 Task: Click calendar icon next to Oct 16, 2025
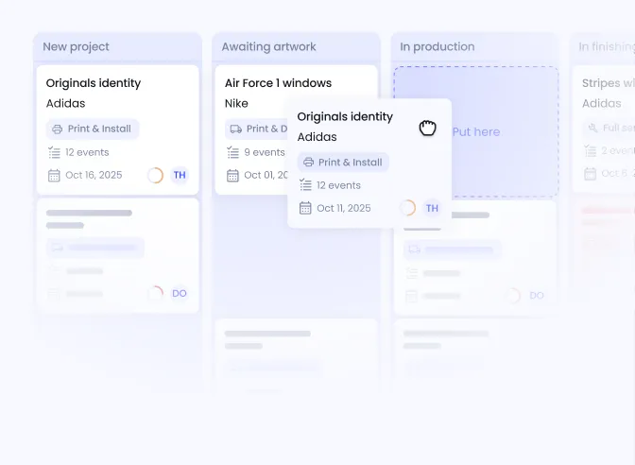click(x=54, y=176)
